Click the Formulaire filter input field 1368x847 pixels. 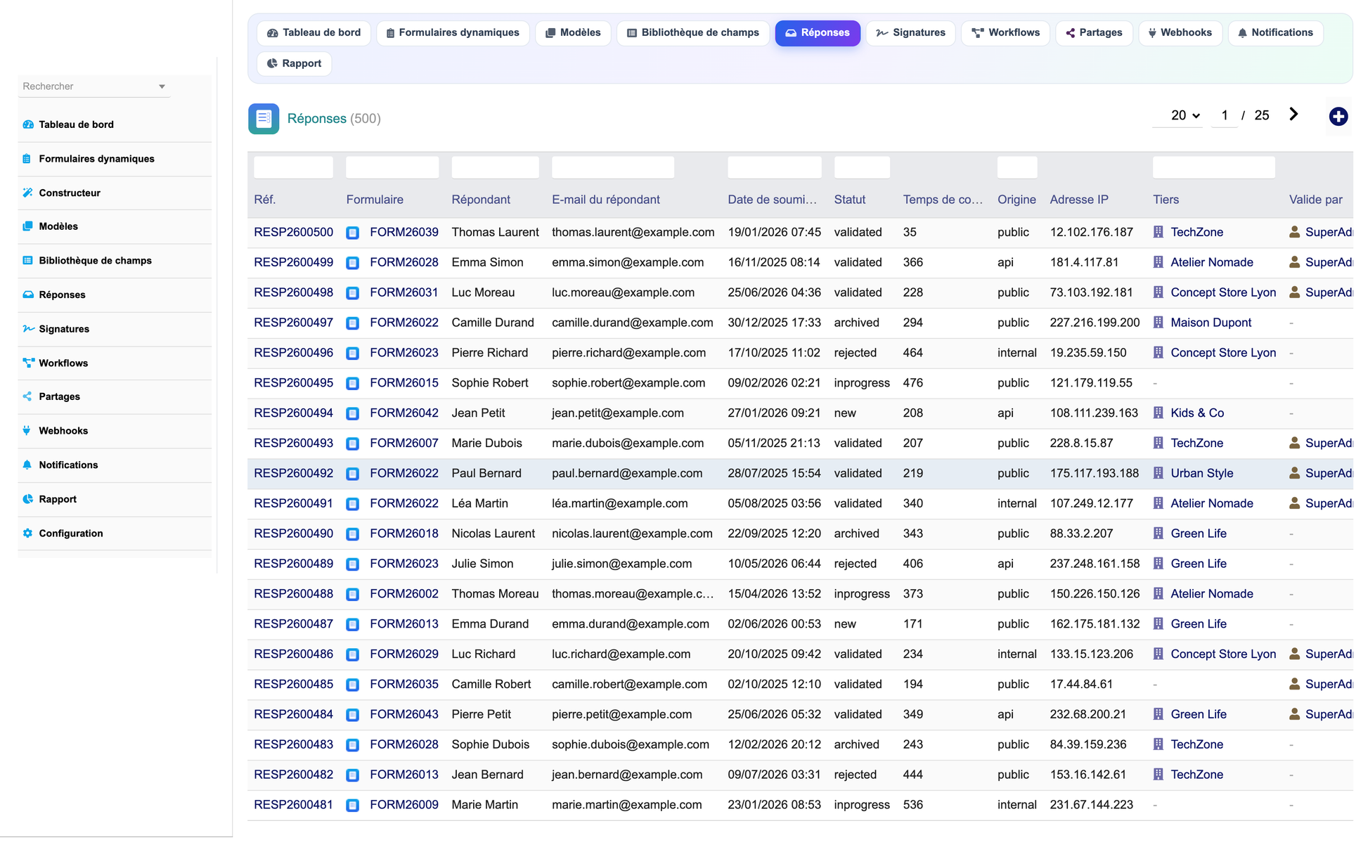pyautogui.click(x=392, y=167)
